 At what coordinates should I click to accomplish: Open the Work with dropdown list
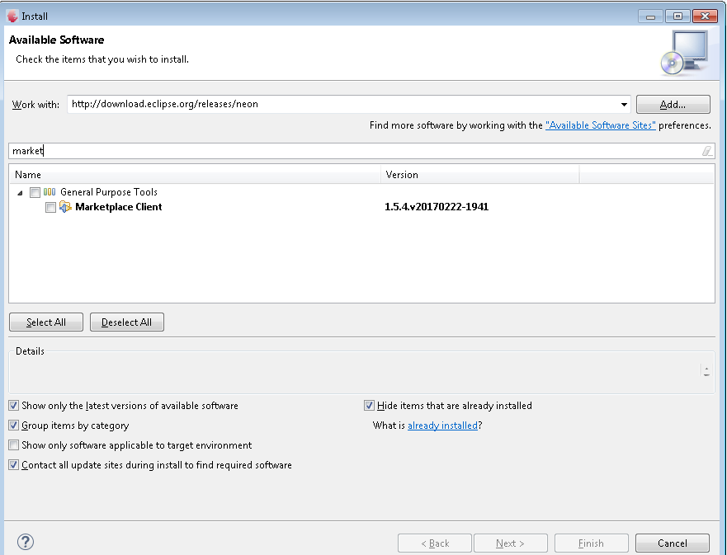coord(624,104)
